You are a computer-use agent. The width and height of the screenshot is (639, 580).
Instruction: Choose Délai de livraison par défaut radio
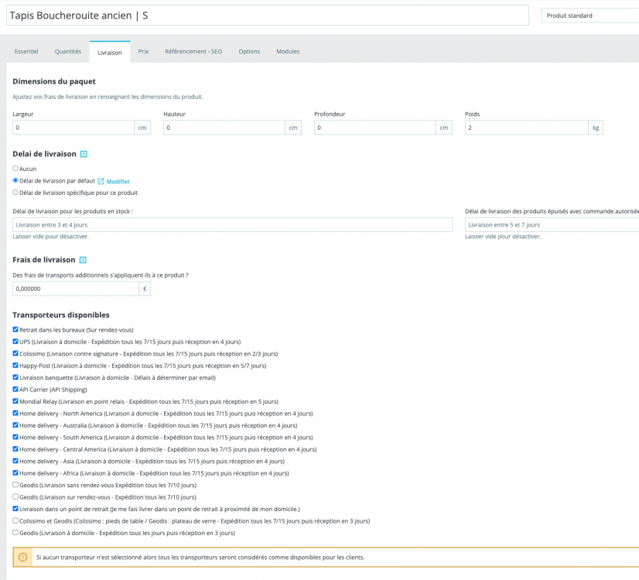[15, 180]
